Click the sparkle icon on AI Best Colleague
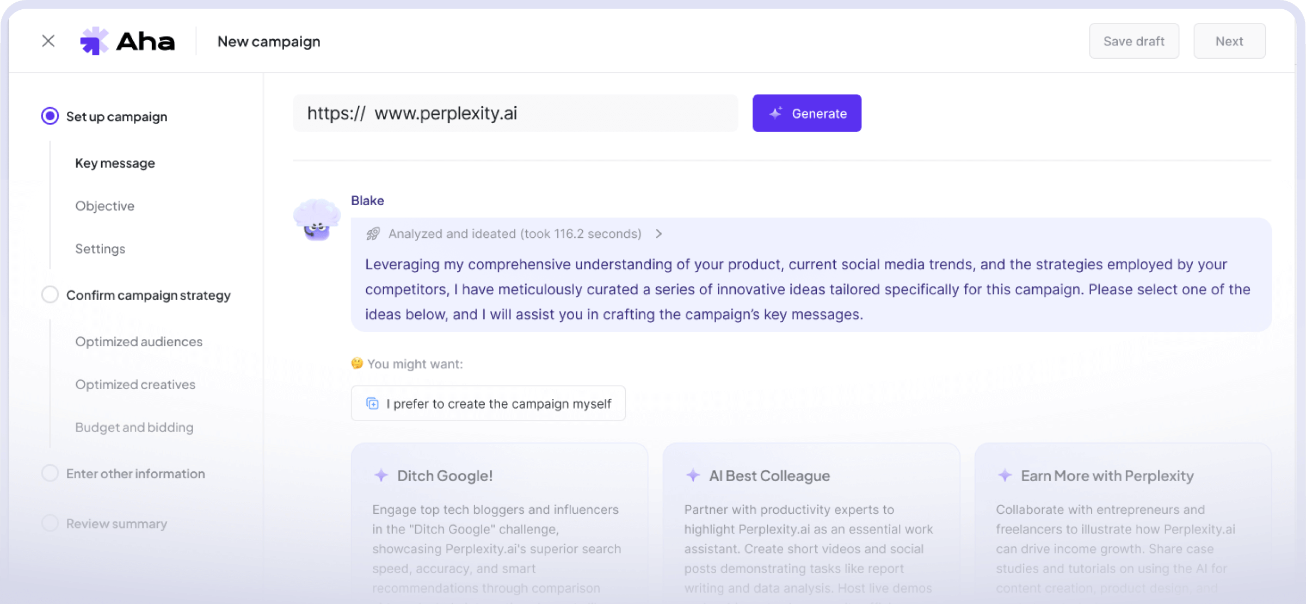The image size is (1306, 604). pyautogui.click(x=693, y=475)
